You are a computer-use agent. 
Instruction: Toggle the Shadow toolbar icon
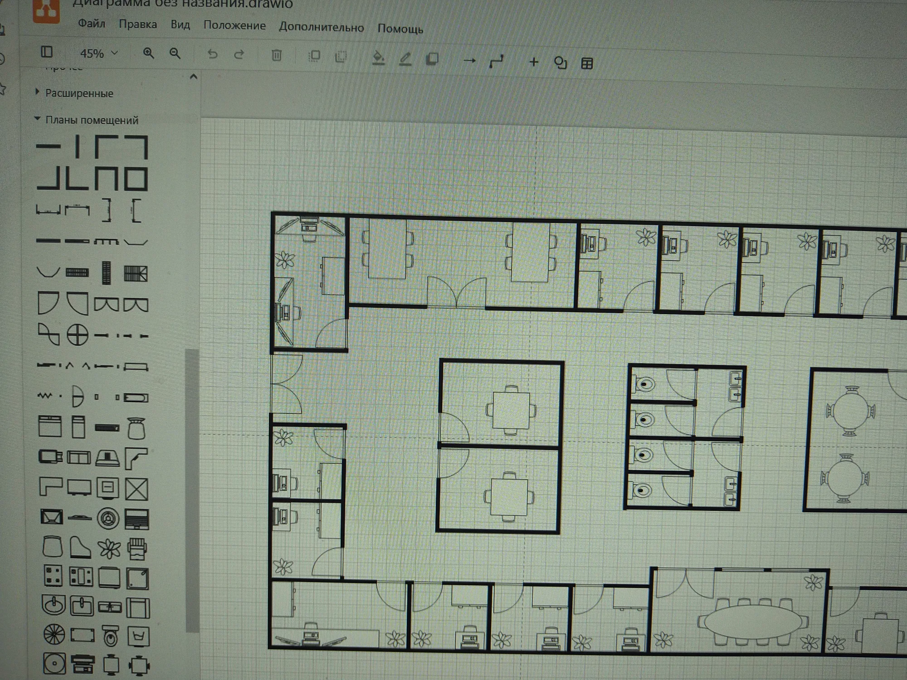432,59
